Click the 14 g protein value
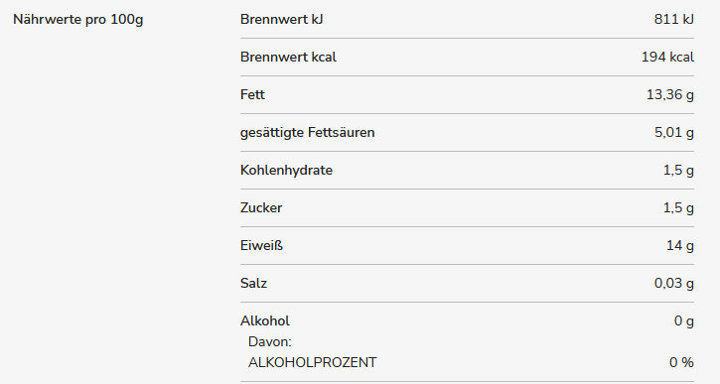The height and width of the screenshot is (384, 720). [680, 245]
